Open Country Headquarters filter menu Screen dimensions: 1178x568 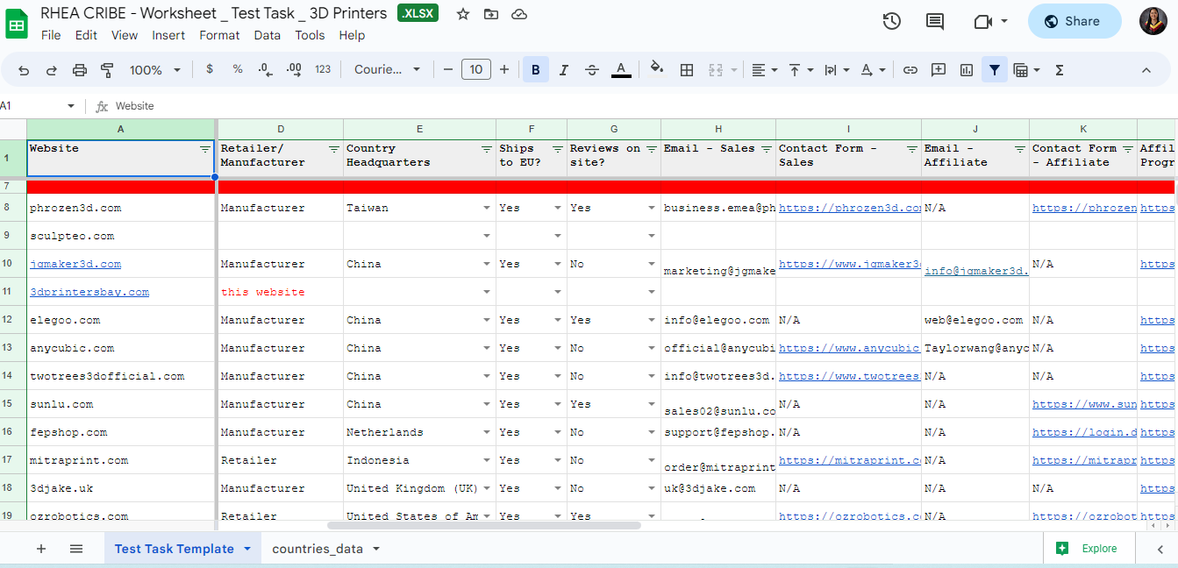487,150
